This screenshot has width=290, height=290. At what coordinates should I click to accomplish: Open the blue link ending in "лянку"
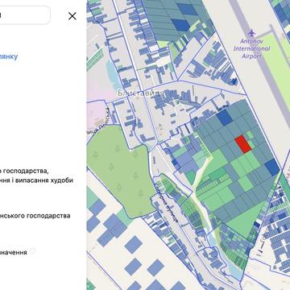point(9,56)
